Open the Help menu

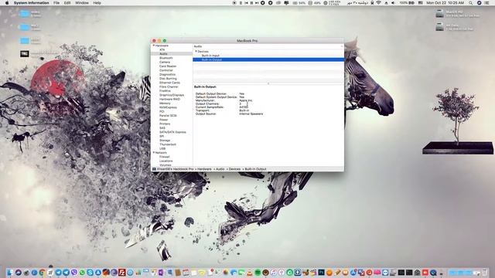pos(97,3)
